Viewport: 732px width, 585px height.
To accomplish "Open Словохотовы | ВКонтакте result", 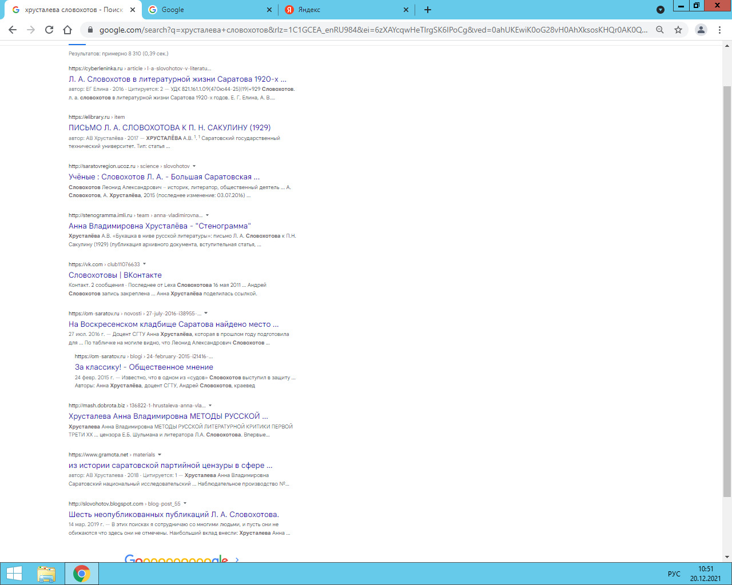I will click(x=115, y=275).
